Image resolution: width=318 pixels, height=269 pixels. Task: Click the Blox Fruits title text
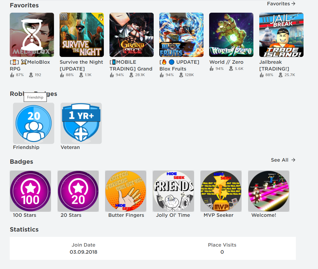173,69
